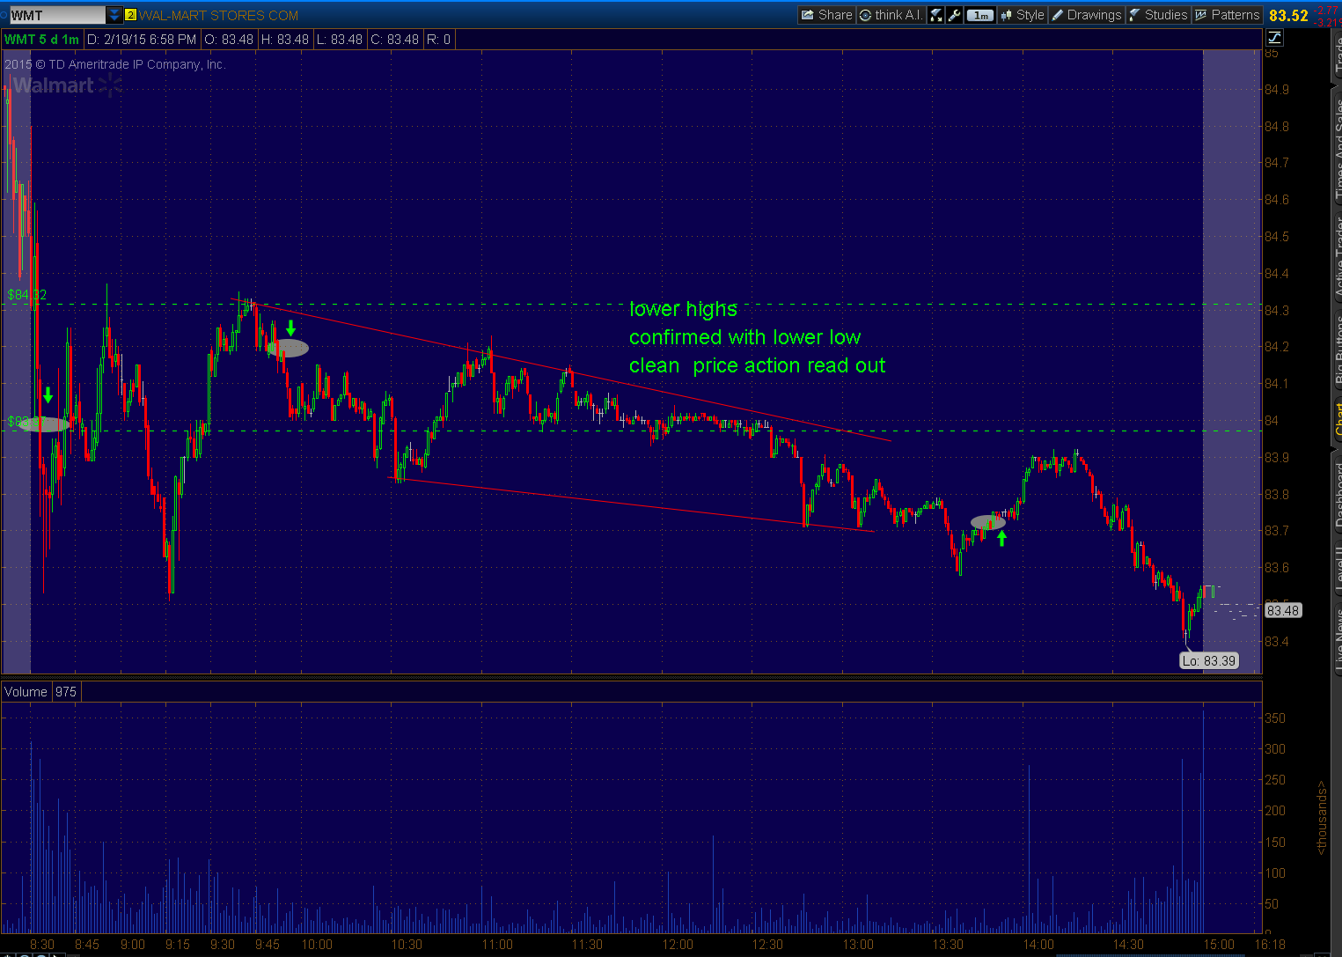Click the curve icon above the price axis
This screenshot has height=957, width=1342.
coord(1273,37)
